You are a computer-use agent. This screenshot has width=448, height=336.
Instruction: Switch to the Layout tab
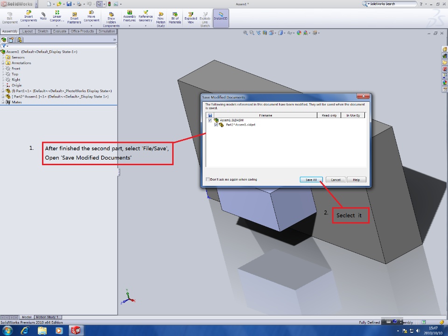click(28, 31)
